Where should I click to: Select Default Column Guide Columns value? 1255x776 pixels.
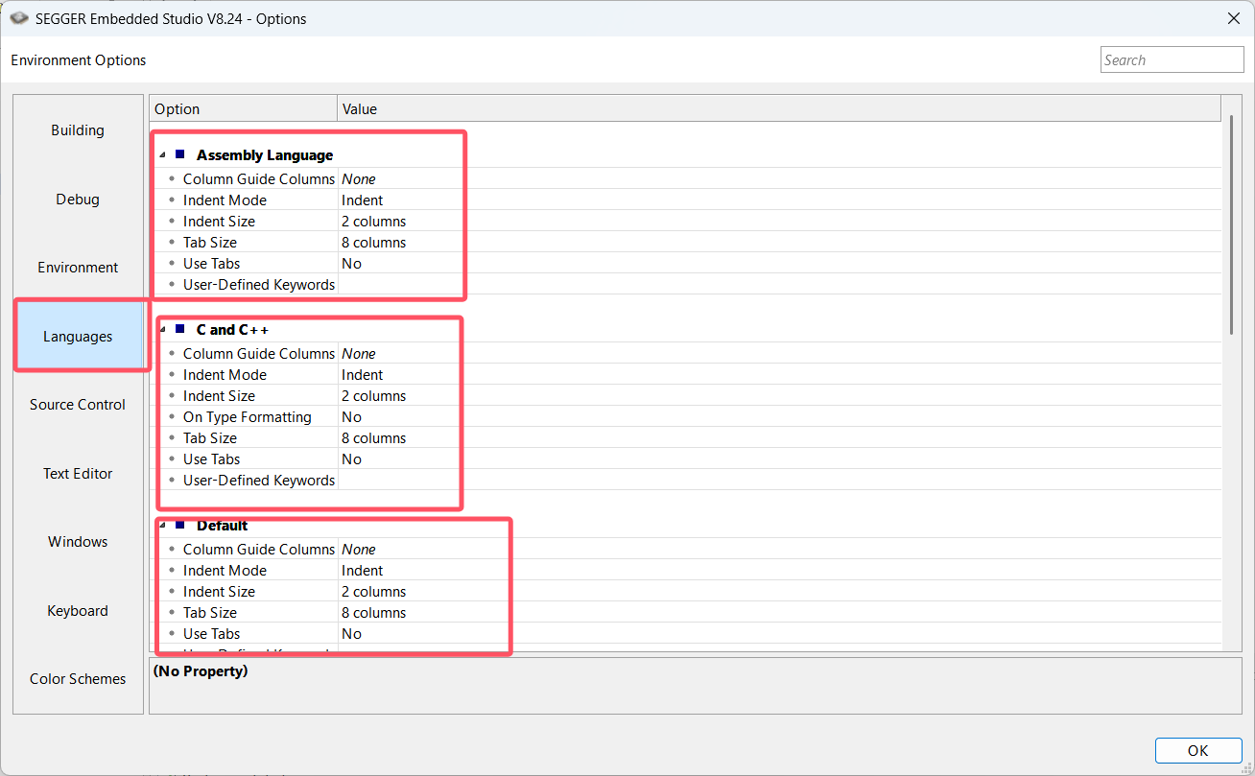pyautogui.click(x=779, y=550)
